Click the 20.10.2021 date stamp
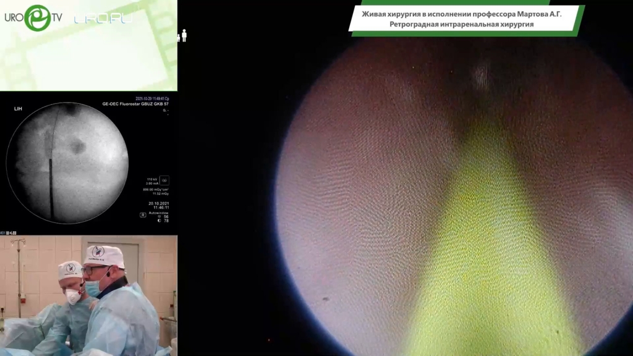 tap(158, 203)
